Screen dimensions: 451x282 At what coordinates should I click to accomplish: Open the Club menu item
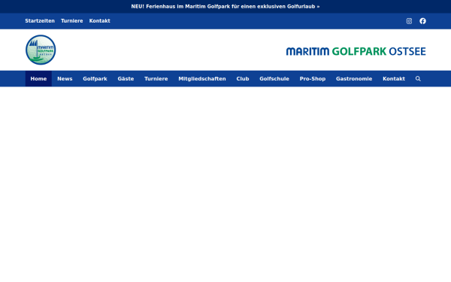coord(243,78)
